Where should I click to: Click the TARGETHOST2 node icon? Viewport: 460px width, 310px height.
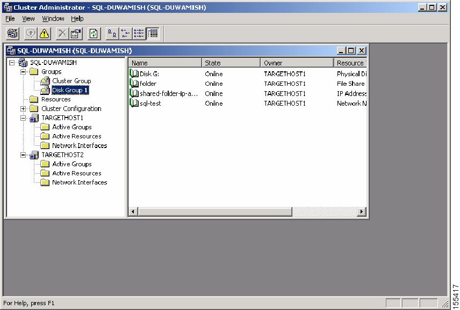[34, 155]
